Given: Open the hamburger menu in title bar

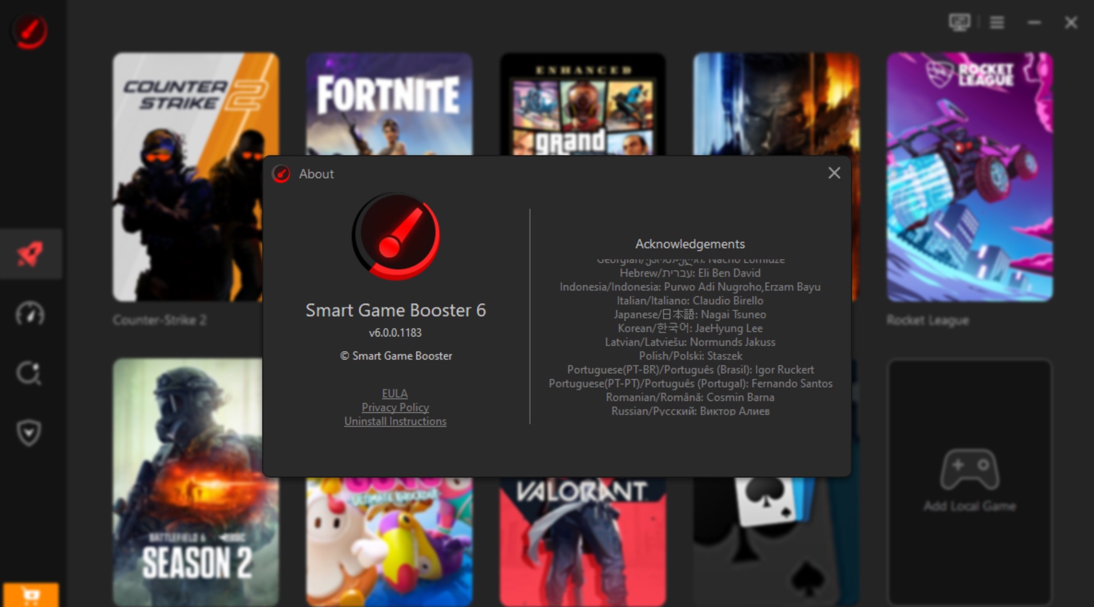Looking at the screenshot, I should coord(997,23).
